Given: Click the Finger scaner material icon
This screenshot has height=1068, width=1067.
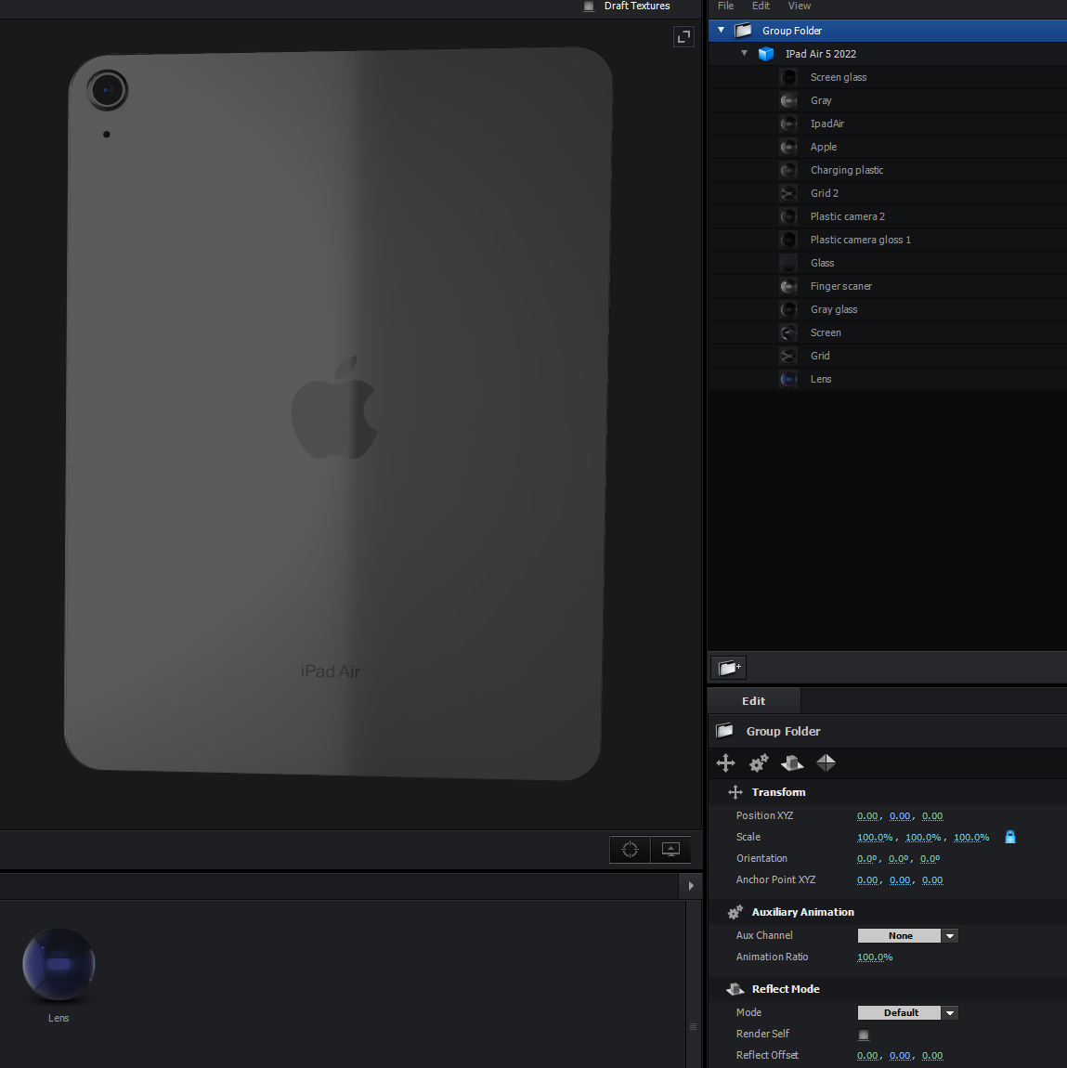Looking at the screenshot, I should [x=788, y=286].
